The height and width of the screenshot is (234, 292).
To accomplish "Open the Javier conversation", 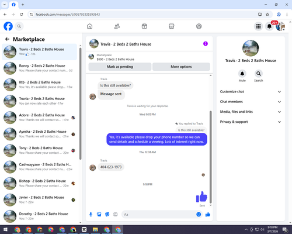I will (39, 199).
